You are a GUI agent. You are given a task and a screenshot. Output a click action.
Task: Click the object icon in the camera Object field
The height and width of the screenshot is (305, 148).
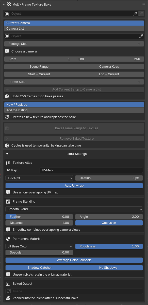(x=7, y=36)
